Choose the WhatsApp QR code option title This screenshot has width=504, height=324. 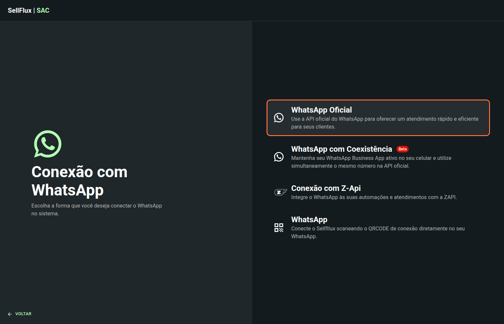click(x=309, y=220)
